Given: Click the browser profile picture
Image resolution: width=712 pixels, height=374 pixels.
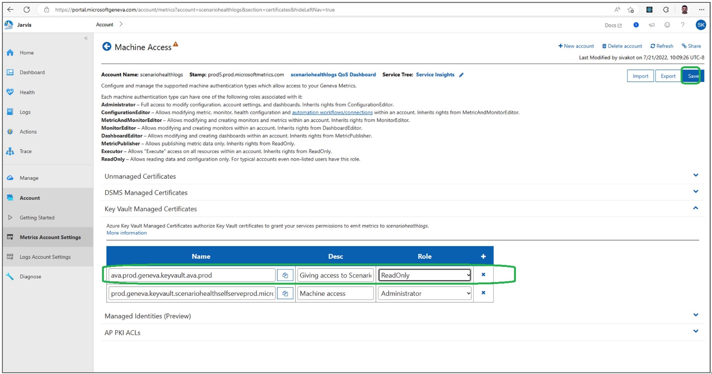Looking at the screenshot, I should click(684, 10).
